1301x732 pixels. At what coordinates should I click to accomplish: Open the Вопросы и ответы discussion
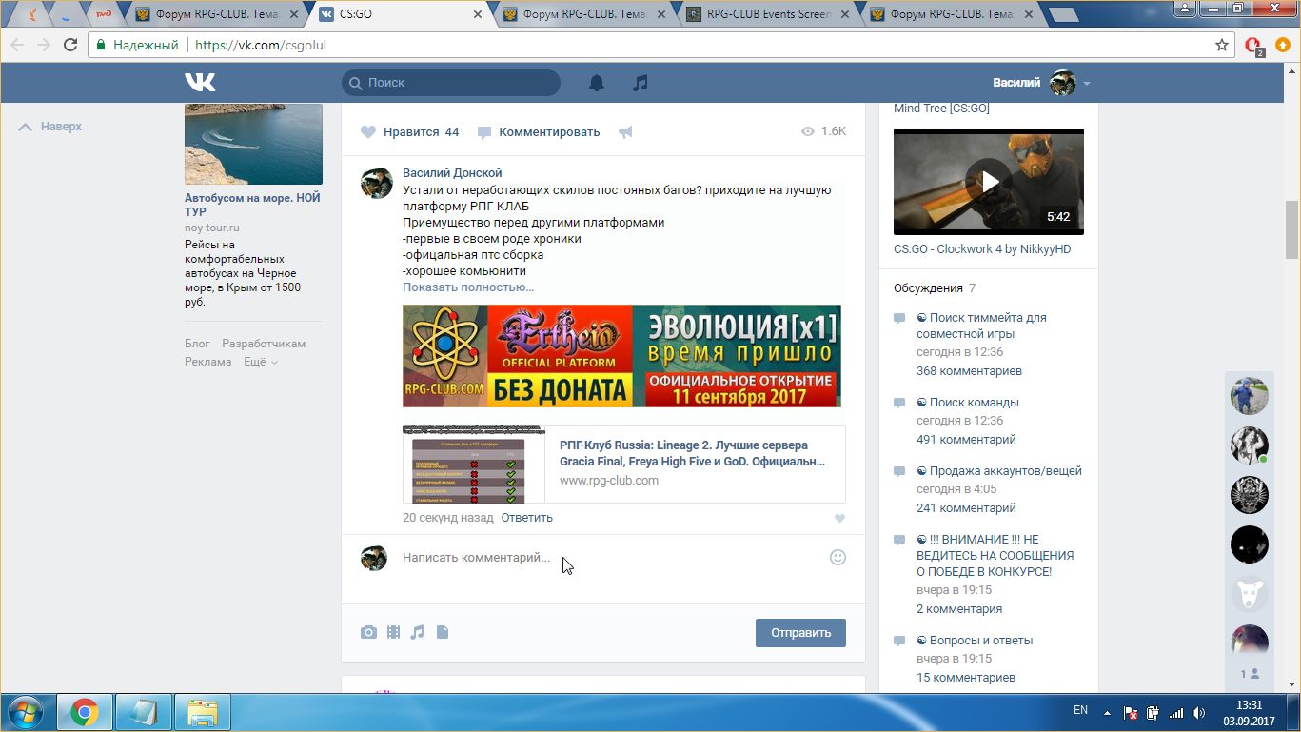click(x=975, y=641)
